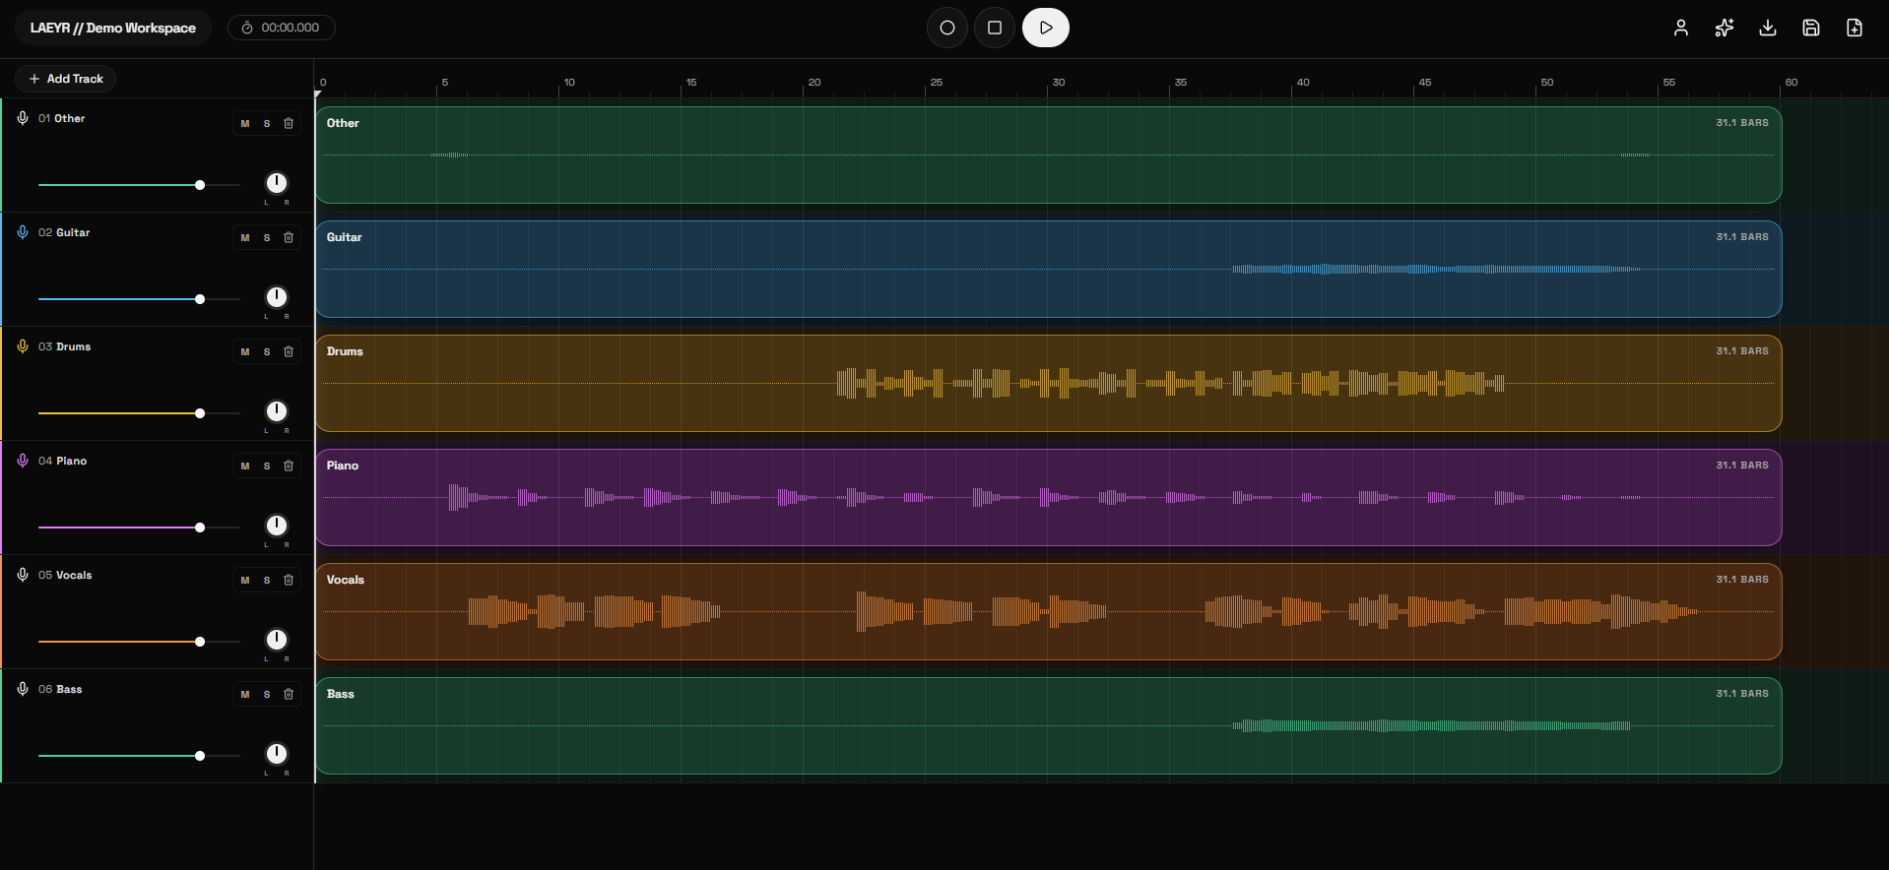Screen dimensions: 1889x870
Task: Click the Vocals track pan knob
Action: click(277, 640)
